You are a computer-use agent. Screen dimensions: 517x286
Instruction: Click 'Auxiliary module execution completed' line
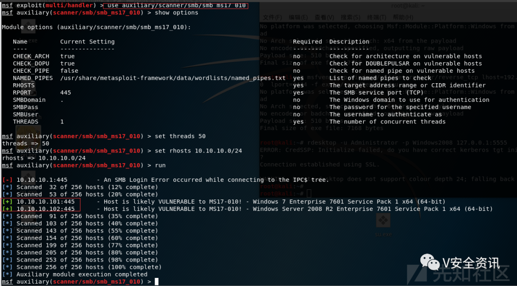[75, 274]
